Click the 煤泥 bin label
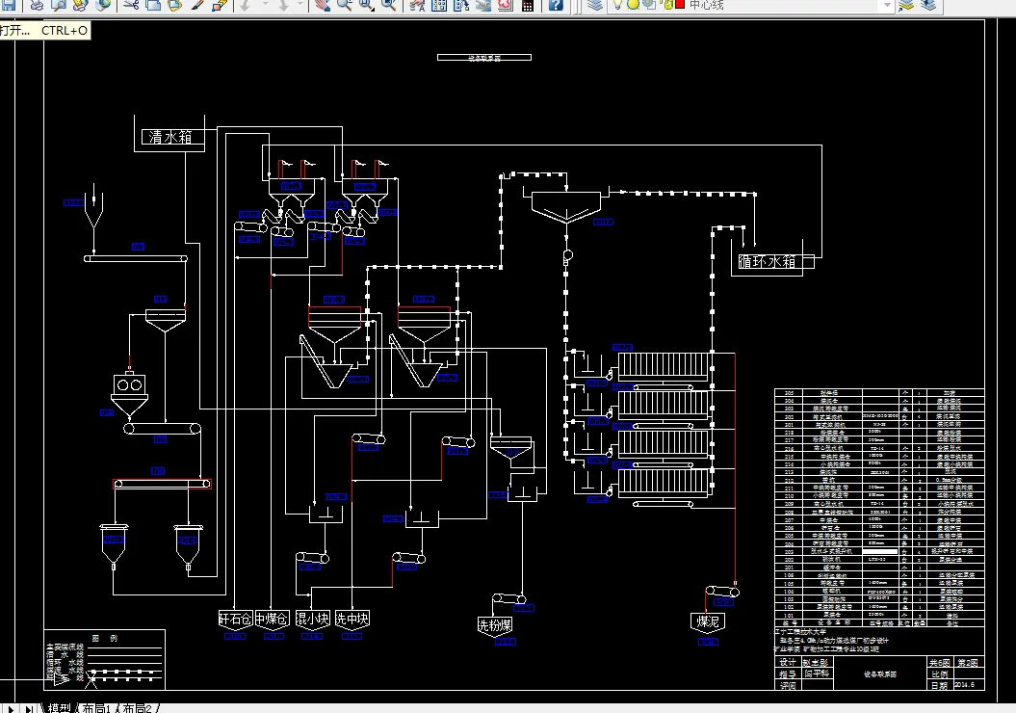This screenshot has height=713, width=1016. [708, 621]
